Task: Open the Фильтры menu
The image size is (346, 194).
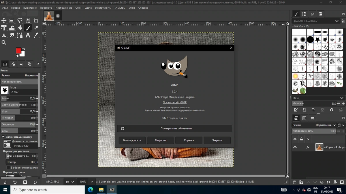Action: 120,8
